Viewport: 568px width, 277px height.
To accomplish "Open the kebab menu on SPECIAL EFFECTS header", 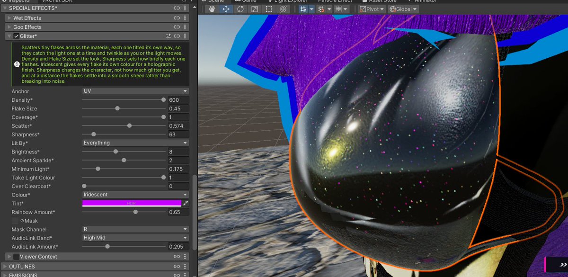I will [x=185, y=9].
